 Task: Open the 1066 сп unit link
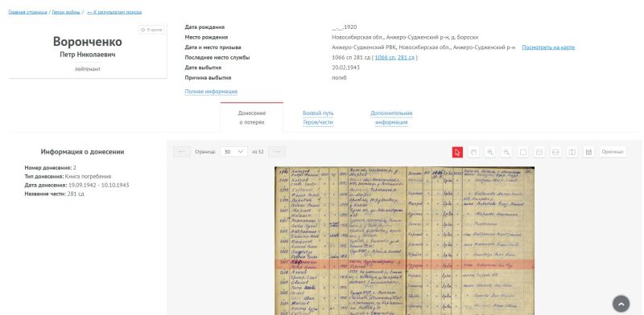coord(385,58)
